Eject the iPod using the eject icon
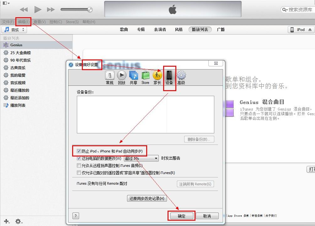The image size is (315, 226). click(310, 30)
